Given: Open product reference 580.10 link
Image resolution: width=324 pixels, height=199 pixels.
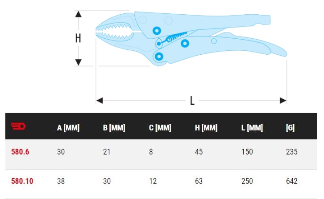Looking at the screenshot, I should pos(22,181).
